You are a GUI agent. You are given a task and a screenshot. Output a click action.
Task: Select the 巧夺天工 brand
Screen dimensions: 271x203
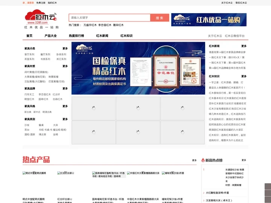tap(29, 94)
